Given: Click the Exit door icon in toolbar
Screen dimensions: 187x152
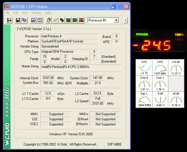Looking at the screenshot, I should point(9,20).
